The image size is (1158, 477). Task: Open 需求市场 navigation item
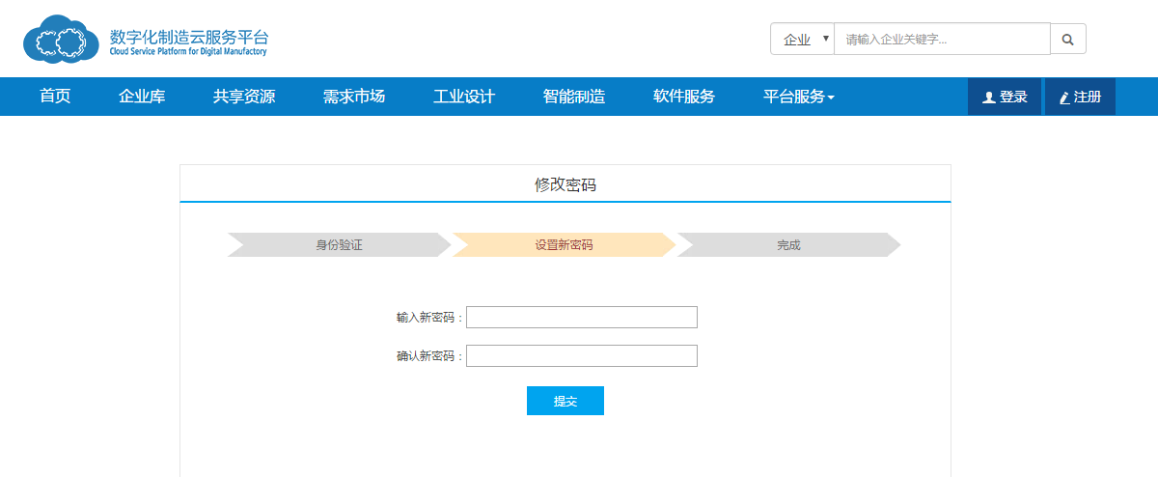[354, 97]
